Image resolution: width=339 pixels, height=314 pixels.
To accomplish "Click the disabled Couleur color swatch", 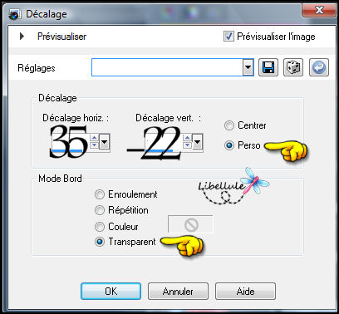I will tap(190, 224).
